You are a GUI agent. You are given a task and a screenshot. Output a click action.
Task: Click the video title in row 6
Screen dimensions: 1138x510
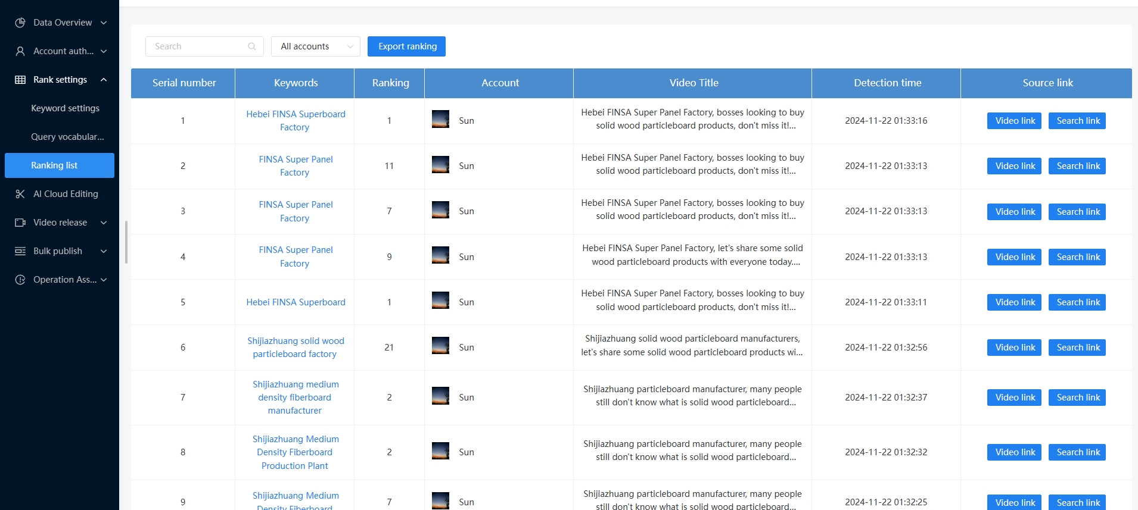click(692, 345)
